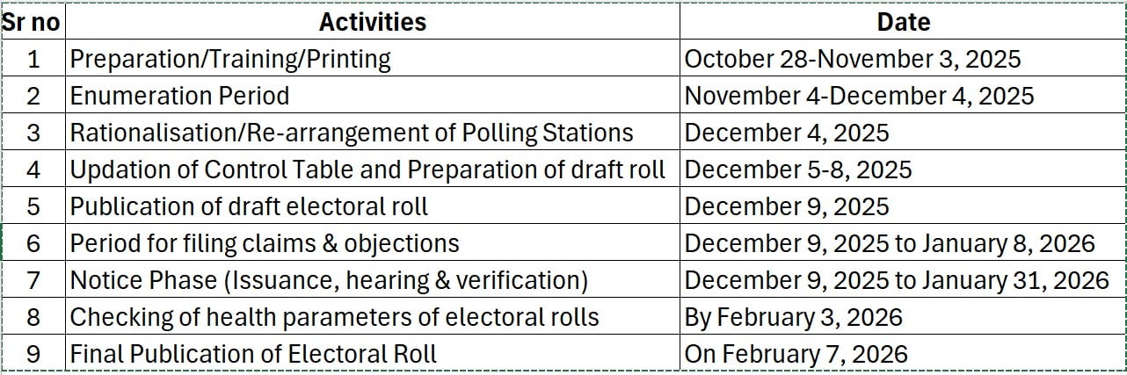Select the 'December 5-8, 2025' date cell
The height and width of the screenshot is (375, 1127).
pyautogui.click(x=797, y=169)
